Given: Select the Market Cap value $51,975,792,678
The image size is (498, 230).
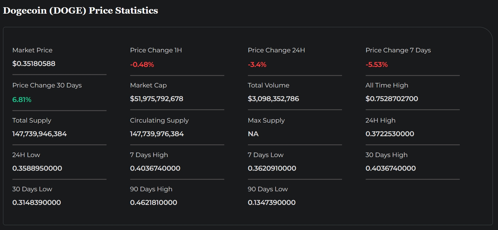Looking at the screenshot, I should point(157,99).
